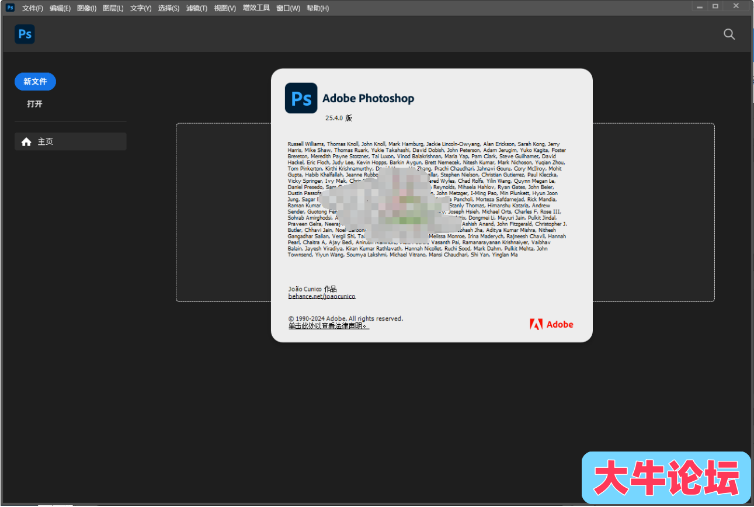Click the red Adobe logo in the dialog
The width and height of the screenshot is (754, 507).
pos(551,324)
